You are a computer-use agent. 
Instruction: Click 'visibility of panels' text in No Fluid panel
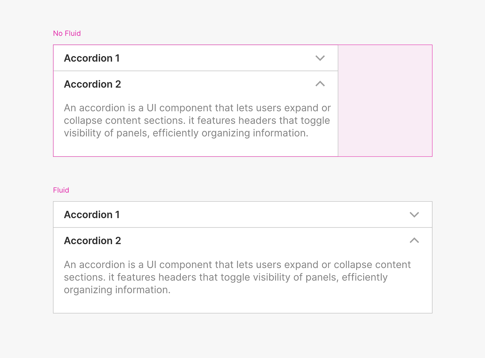point(107,133)
